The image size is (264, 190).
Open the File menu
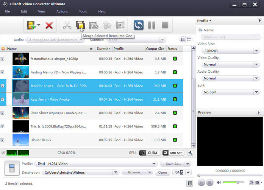click(7, 11)
